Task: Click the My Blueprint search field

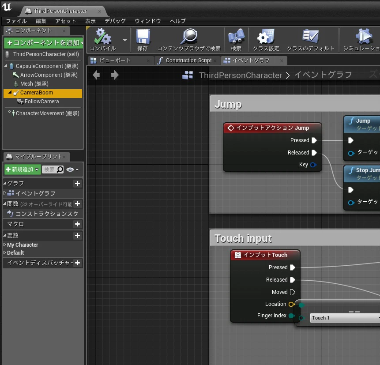Action: coord(53,169)
